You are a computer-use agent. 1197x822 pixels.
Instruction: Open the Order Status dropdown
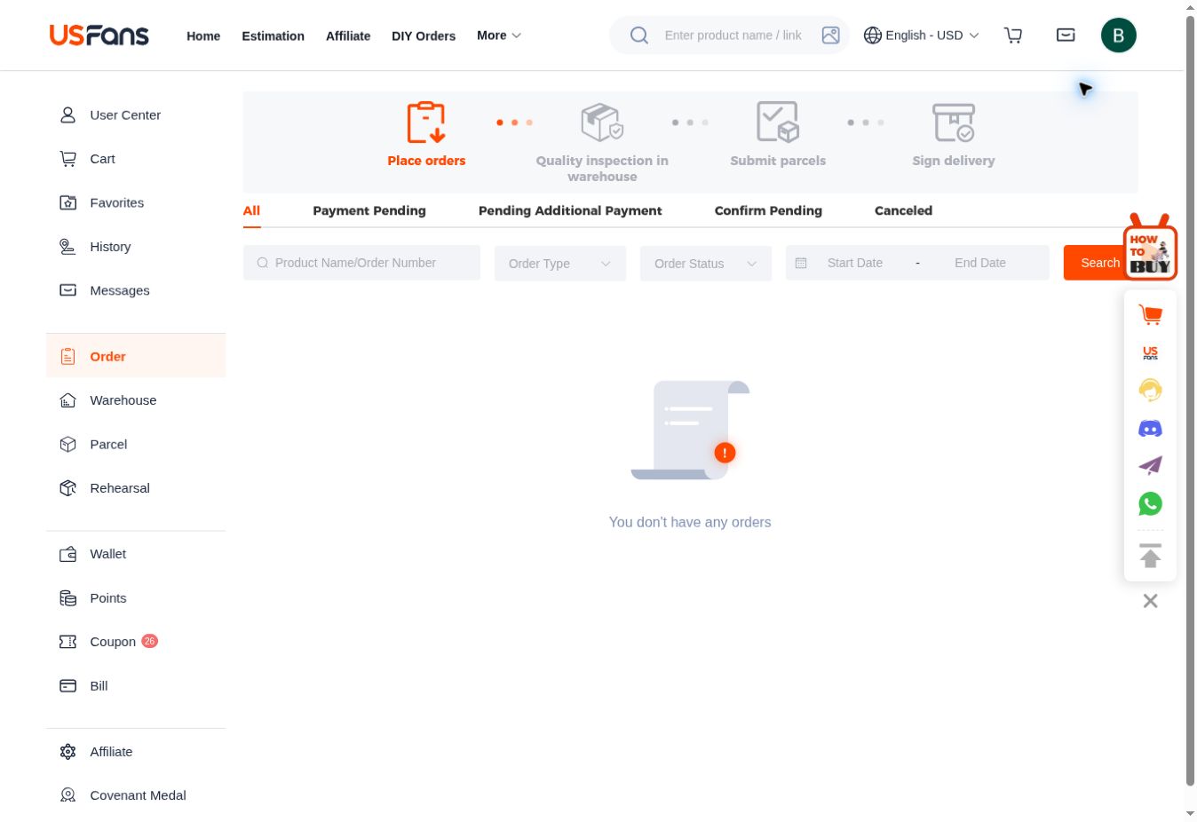click(x=706, y=264)
